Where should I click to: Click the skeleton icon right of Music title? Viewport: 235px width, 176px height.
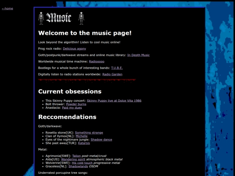click(81, 18)
